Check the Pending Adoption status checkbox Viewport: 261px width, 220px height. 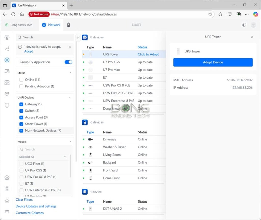(x=21, y=86)
